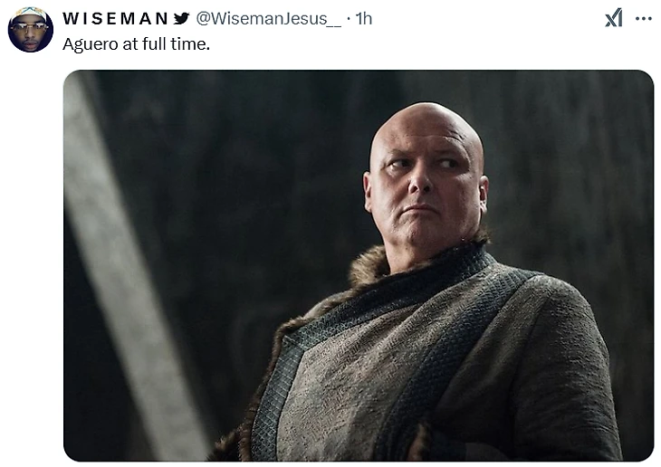
Task: Click the word 'Aguero' in the tweet
Action: [x=91, y=44]
